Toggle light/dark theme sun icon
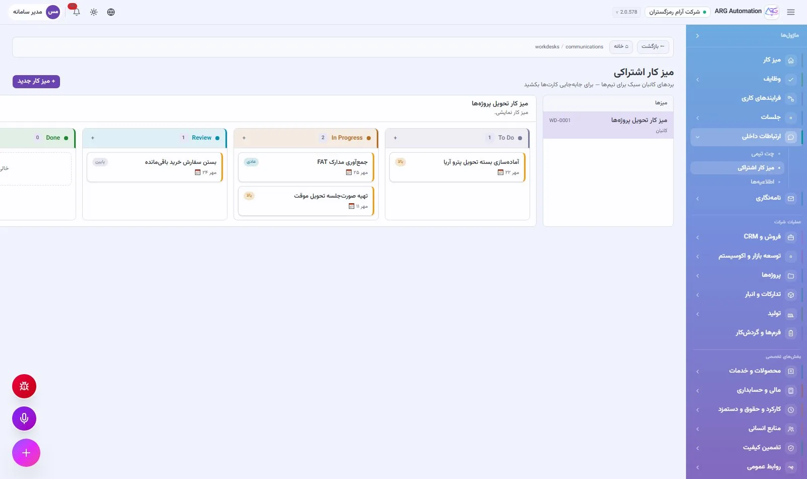 pos(94,12)
